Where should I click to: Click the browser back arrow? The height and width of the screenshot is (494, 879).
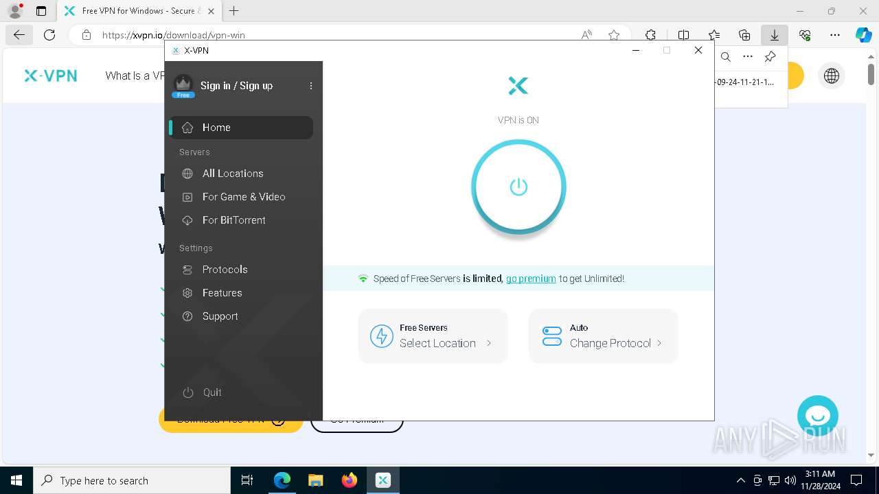[19, 35]
